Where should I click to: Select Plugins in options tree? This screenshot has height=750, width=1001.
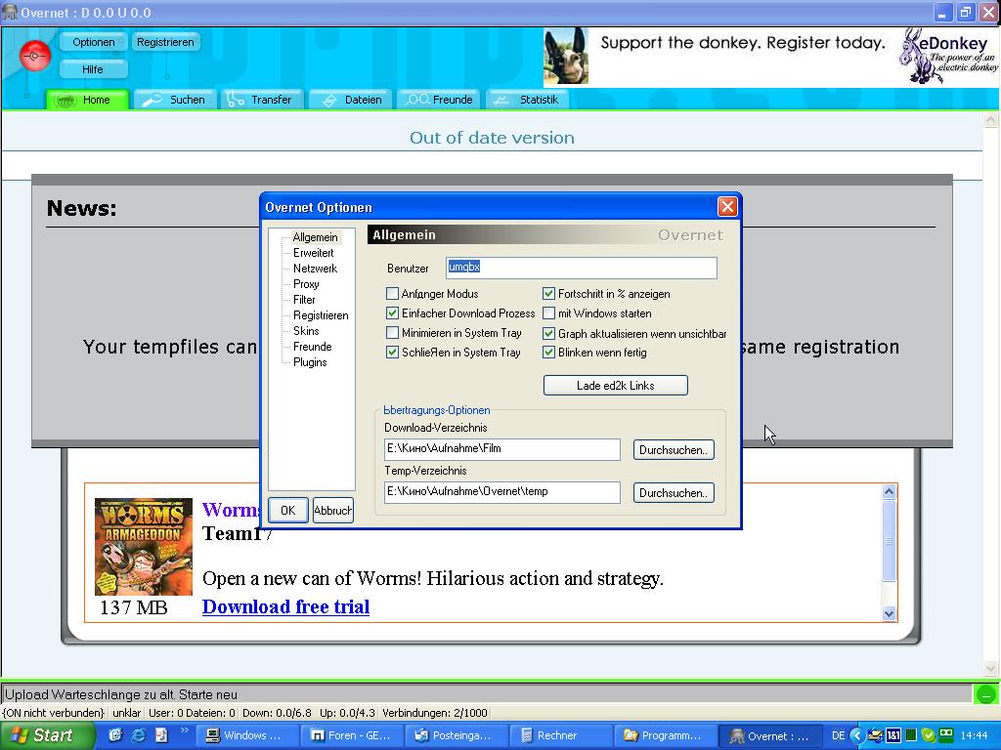tap(310, 362)
